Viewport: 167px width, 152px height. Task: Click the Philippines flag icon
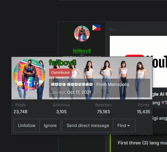(x=96, y=28)
